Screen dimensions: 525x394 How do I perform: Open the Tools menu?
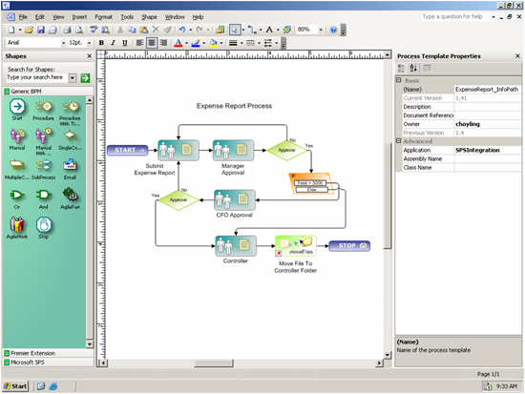(x=127, y=17)
